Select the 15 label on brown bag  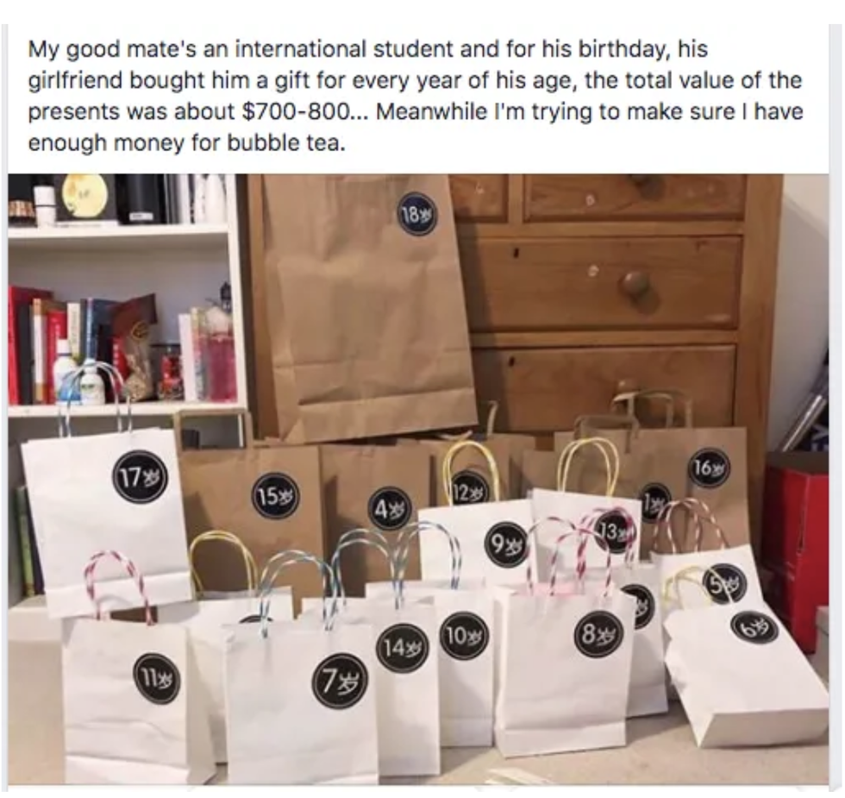[276, 496]
